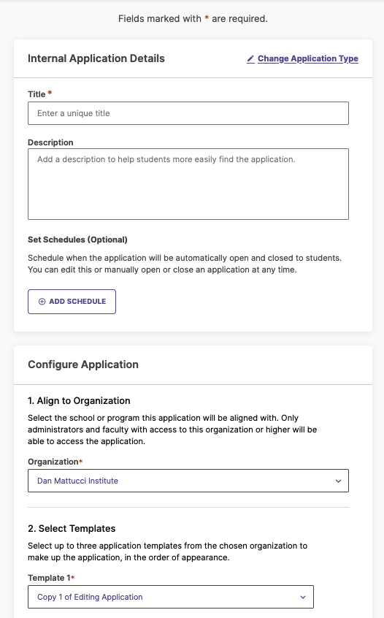Click the Template 1 field label
Image resolution: width=384 pixels, height=618 pixels.
click(x=49, y=578)
